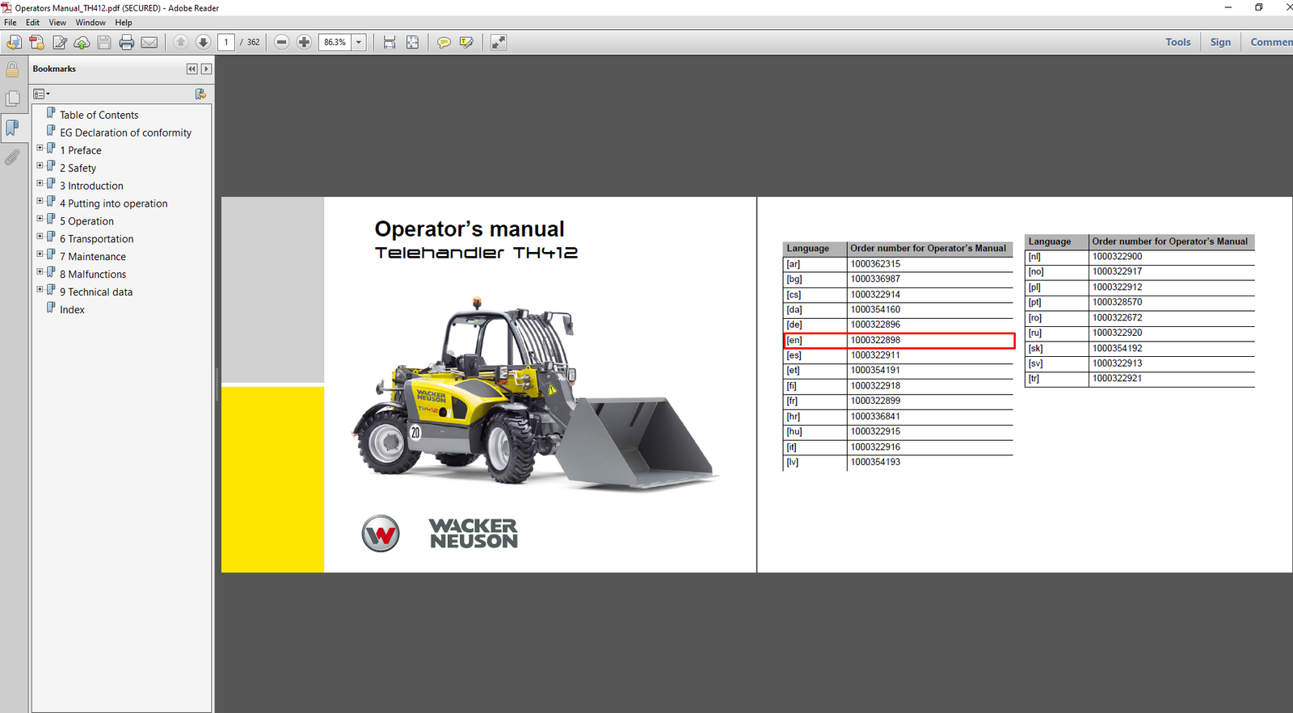The width and height of the screenshot is (1293, 713).
Task: Click the email envelope icon
Action: click(x=150, y=43)
